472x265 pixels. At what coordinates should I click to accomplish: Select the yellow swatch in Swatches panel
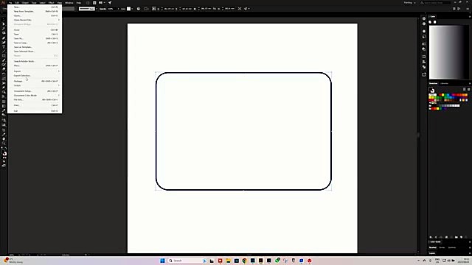pyautogui.click(x=442, y=95)
